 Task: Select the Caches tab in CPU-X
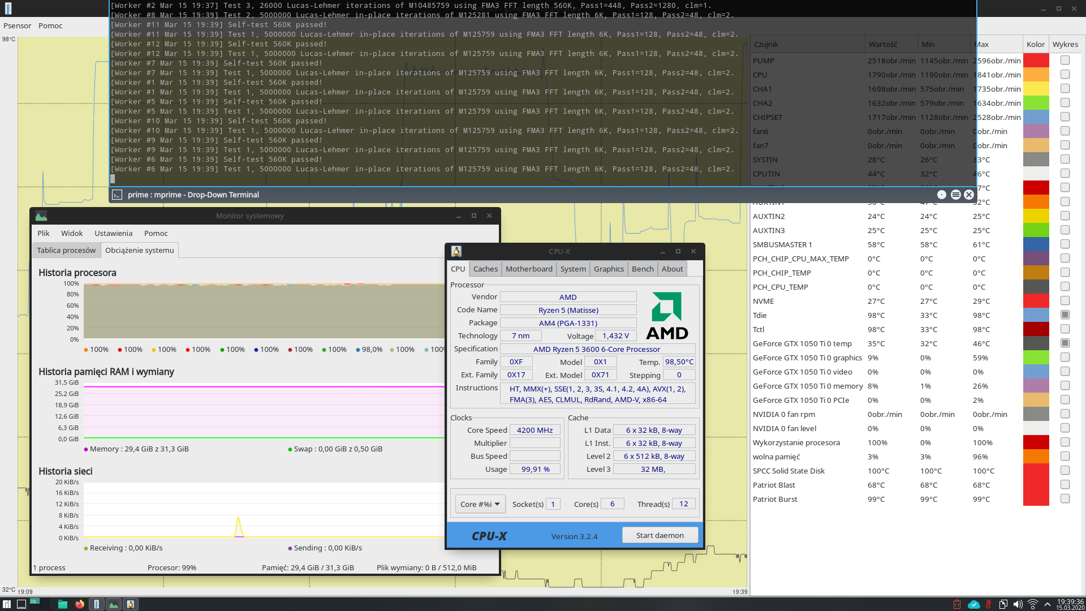(x=486, y=269)
